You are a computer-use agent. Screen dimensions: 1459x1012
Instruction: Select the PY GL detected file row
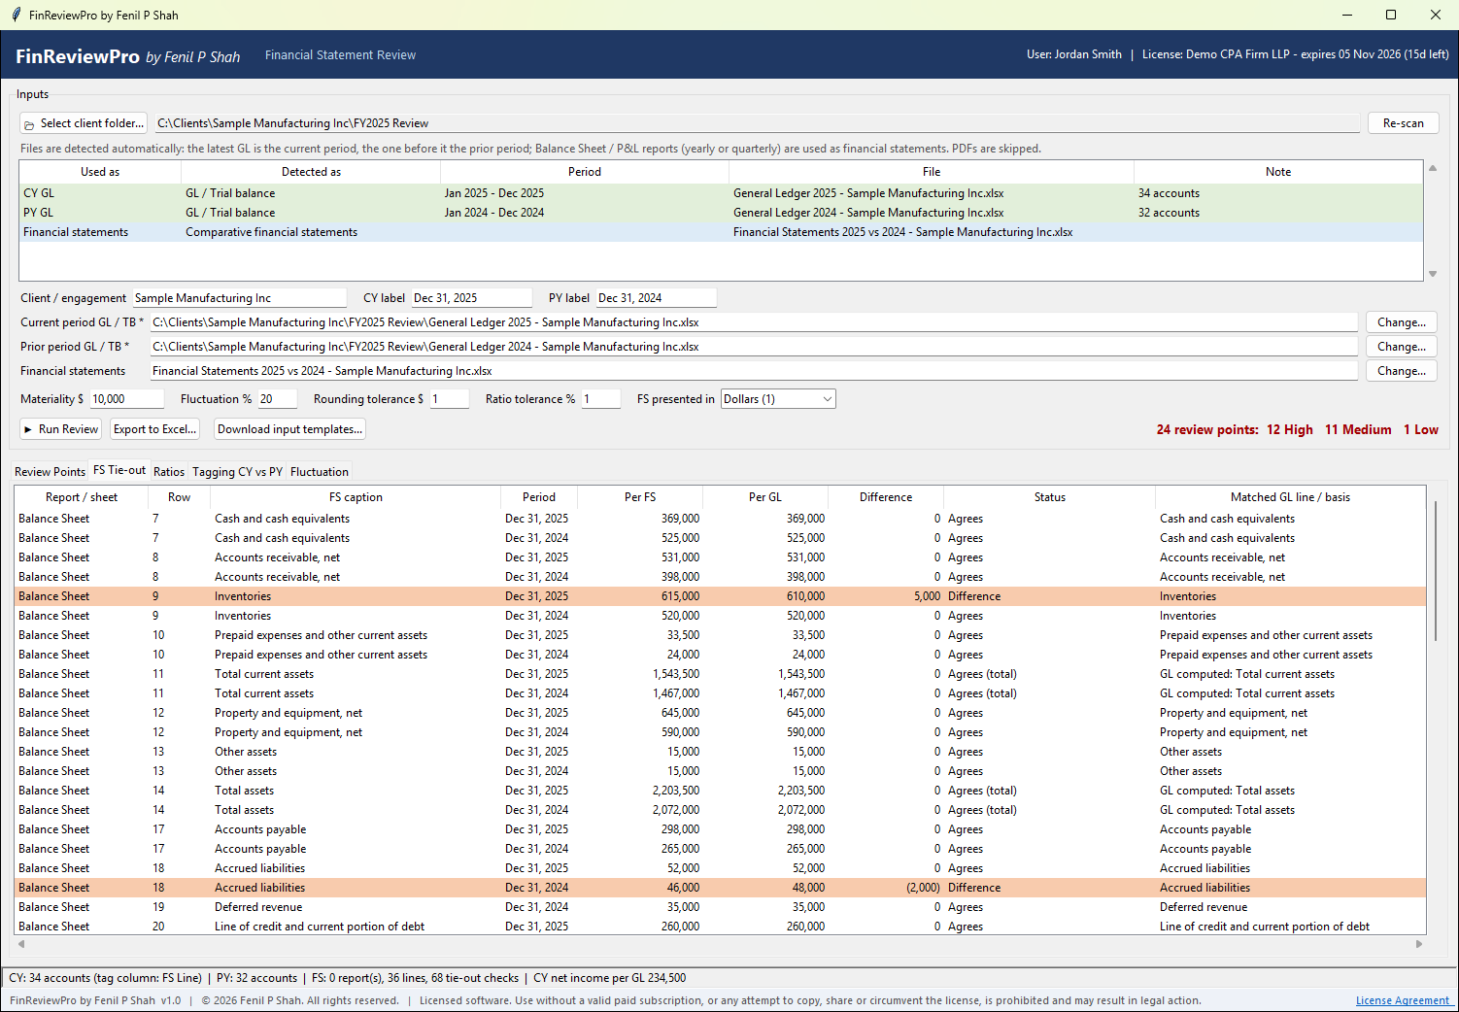721,213
